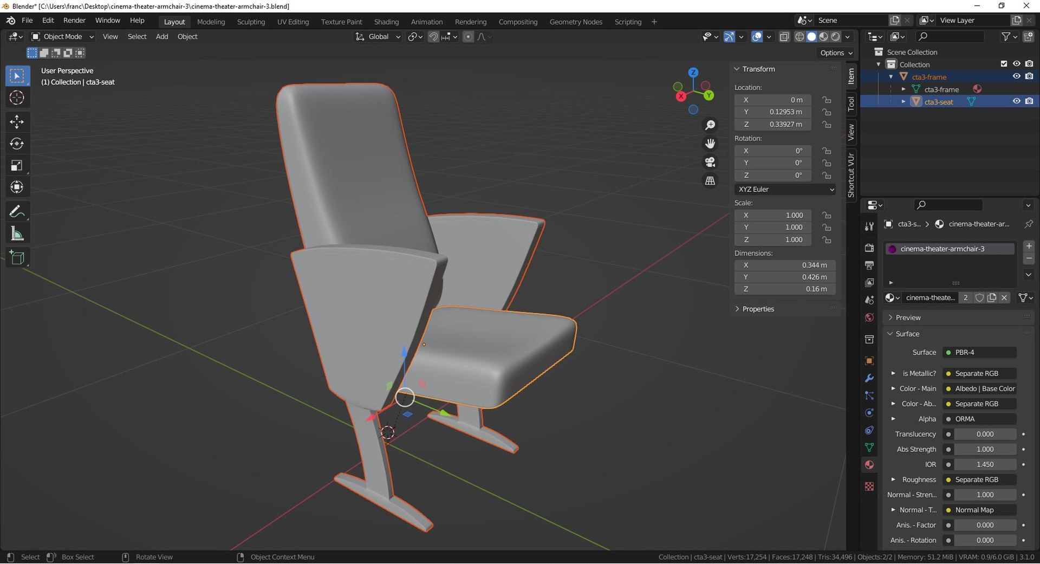This screenshot has height=564, width=1040.
Task: Disable cta3-seat render camera icon
Action: [x=1029, y=101]
